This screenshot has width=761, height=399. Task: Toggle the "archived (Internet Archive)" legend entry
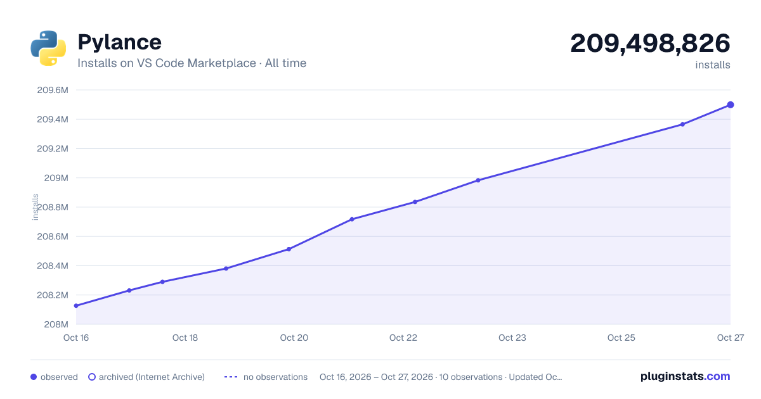(146, 377)
